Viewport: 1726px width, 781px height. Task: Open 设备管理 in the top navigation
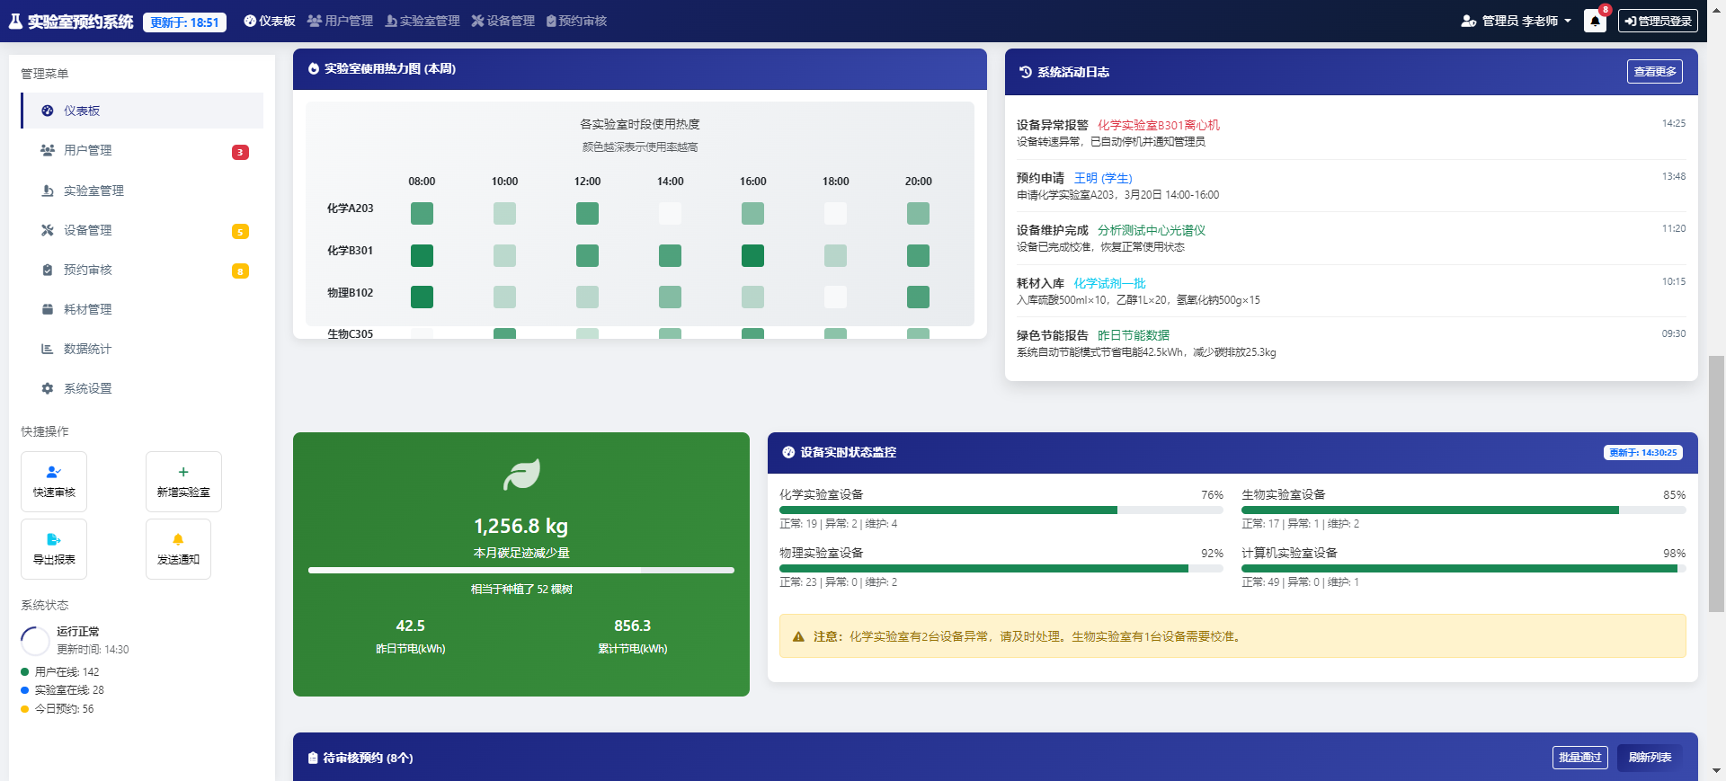point(503,21)
